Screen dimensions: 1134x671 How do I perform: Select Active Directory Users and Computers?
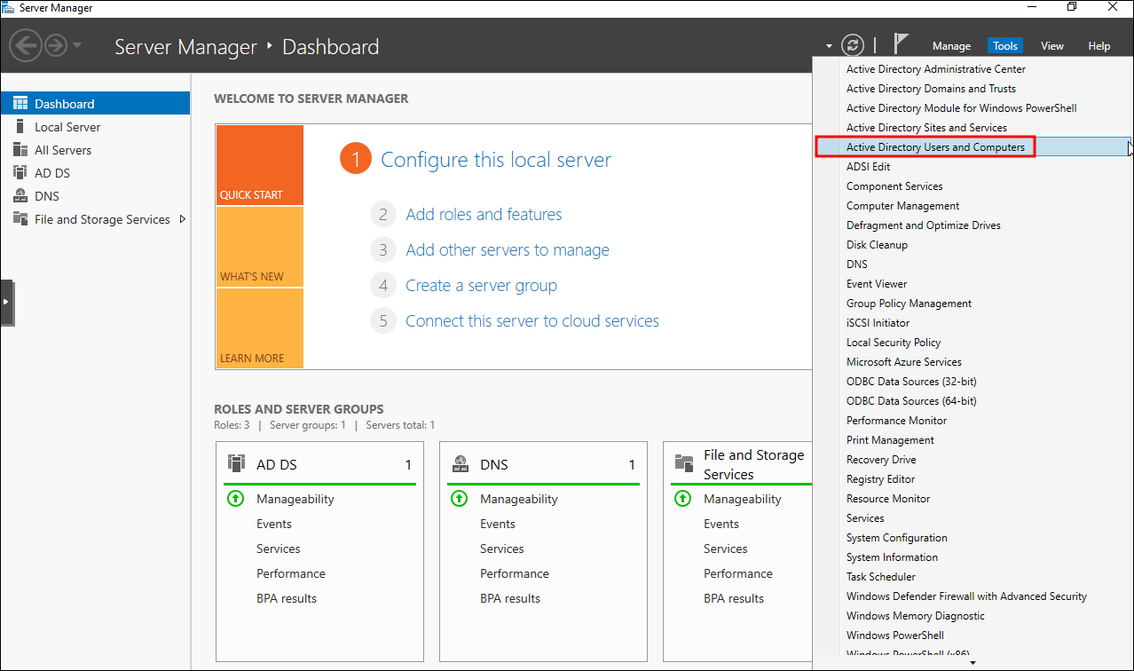pos(935,147)
